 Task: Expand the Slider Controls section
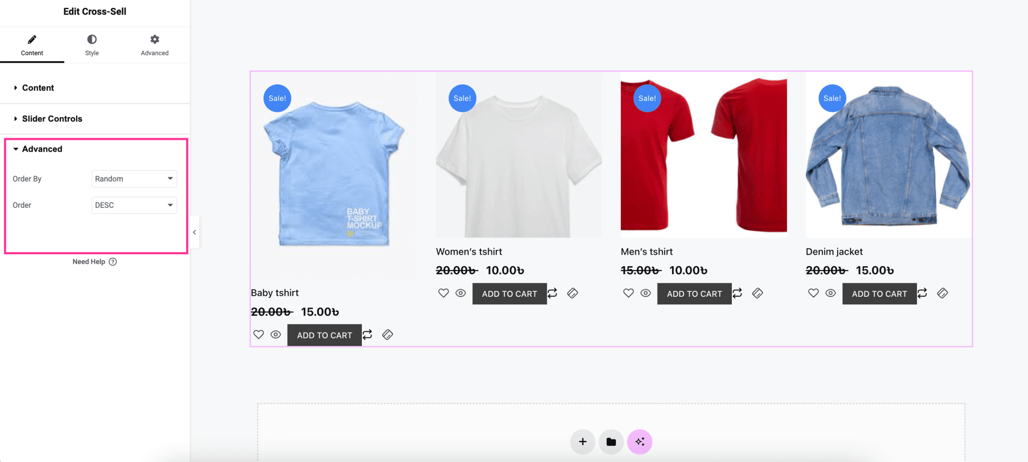pos(52,119)
